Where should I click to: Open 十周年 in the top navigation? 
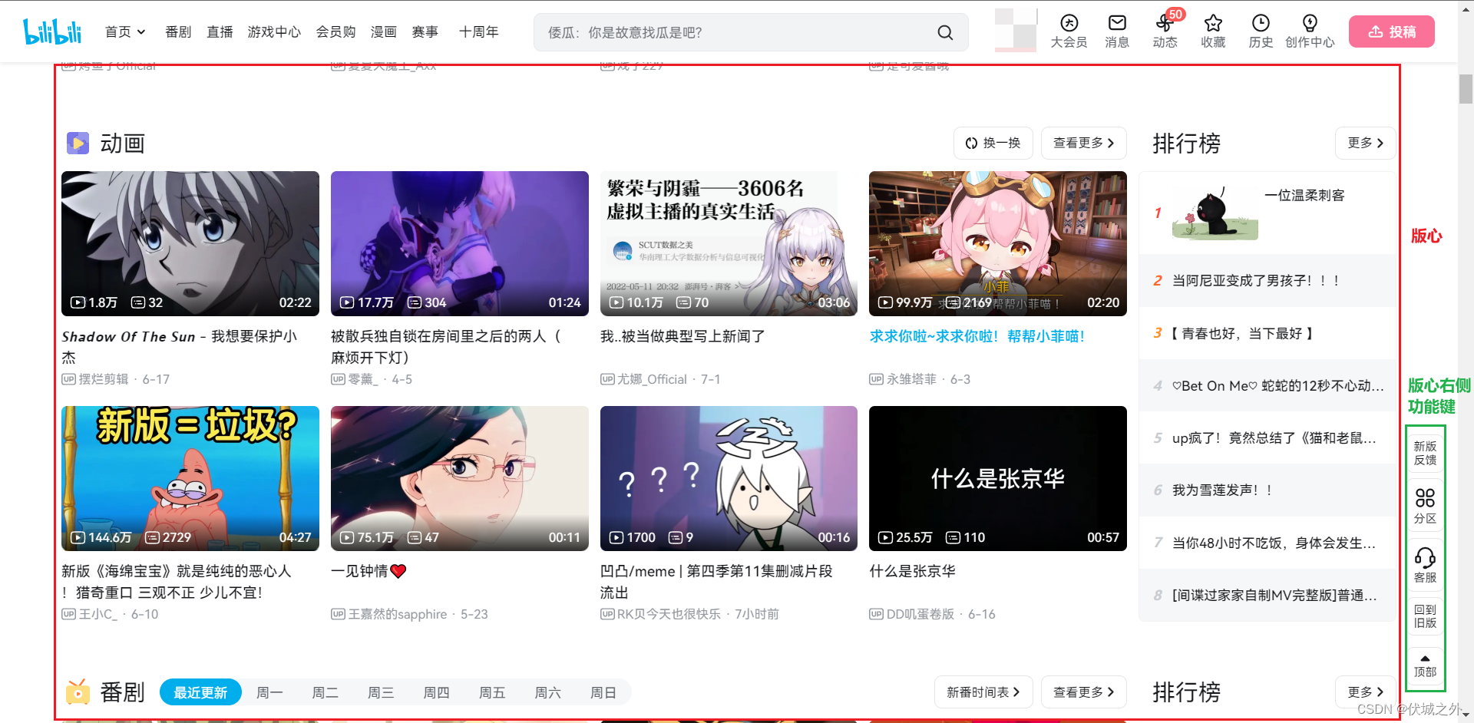coord(478,31)
